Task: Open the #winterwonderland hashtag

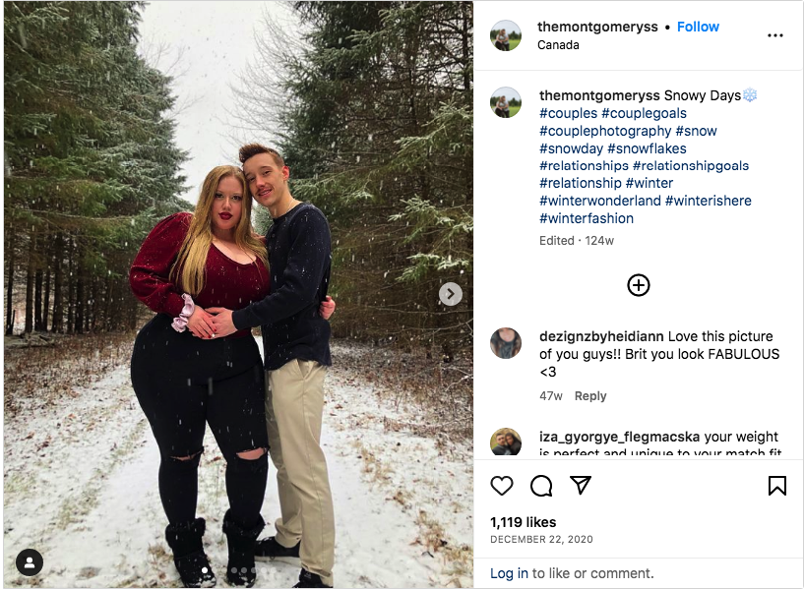Action: click(600, 201)
